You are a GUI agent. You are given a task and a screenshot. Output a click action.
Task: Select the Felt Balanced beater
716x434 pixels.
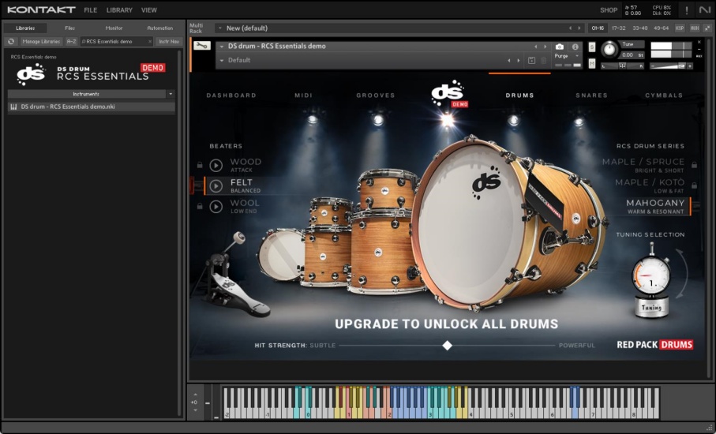246,185
